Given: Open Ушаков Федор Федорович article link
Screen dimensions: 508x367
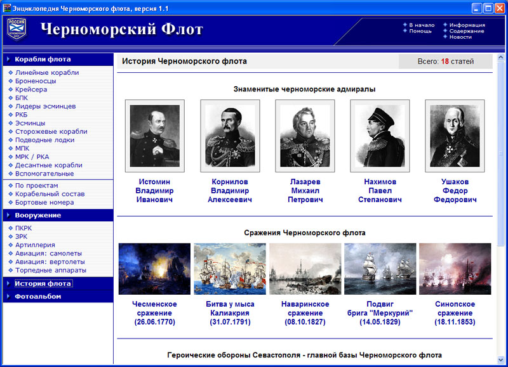Looking at the screenshot, I should [455, 190].
